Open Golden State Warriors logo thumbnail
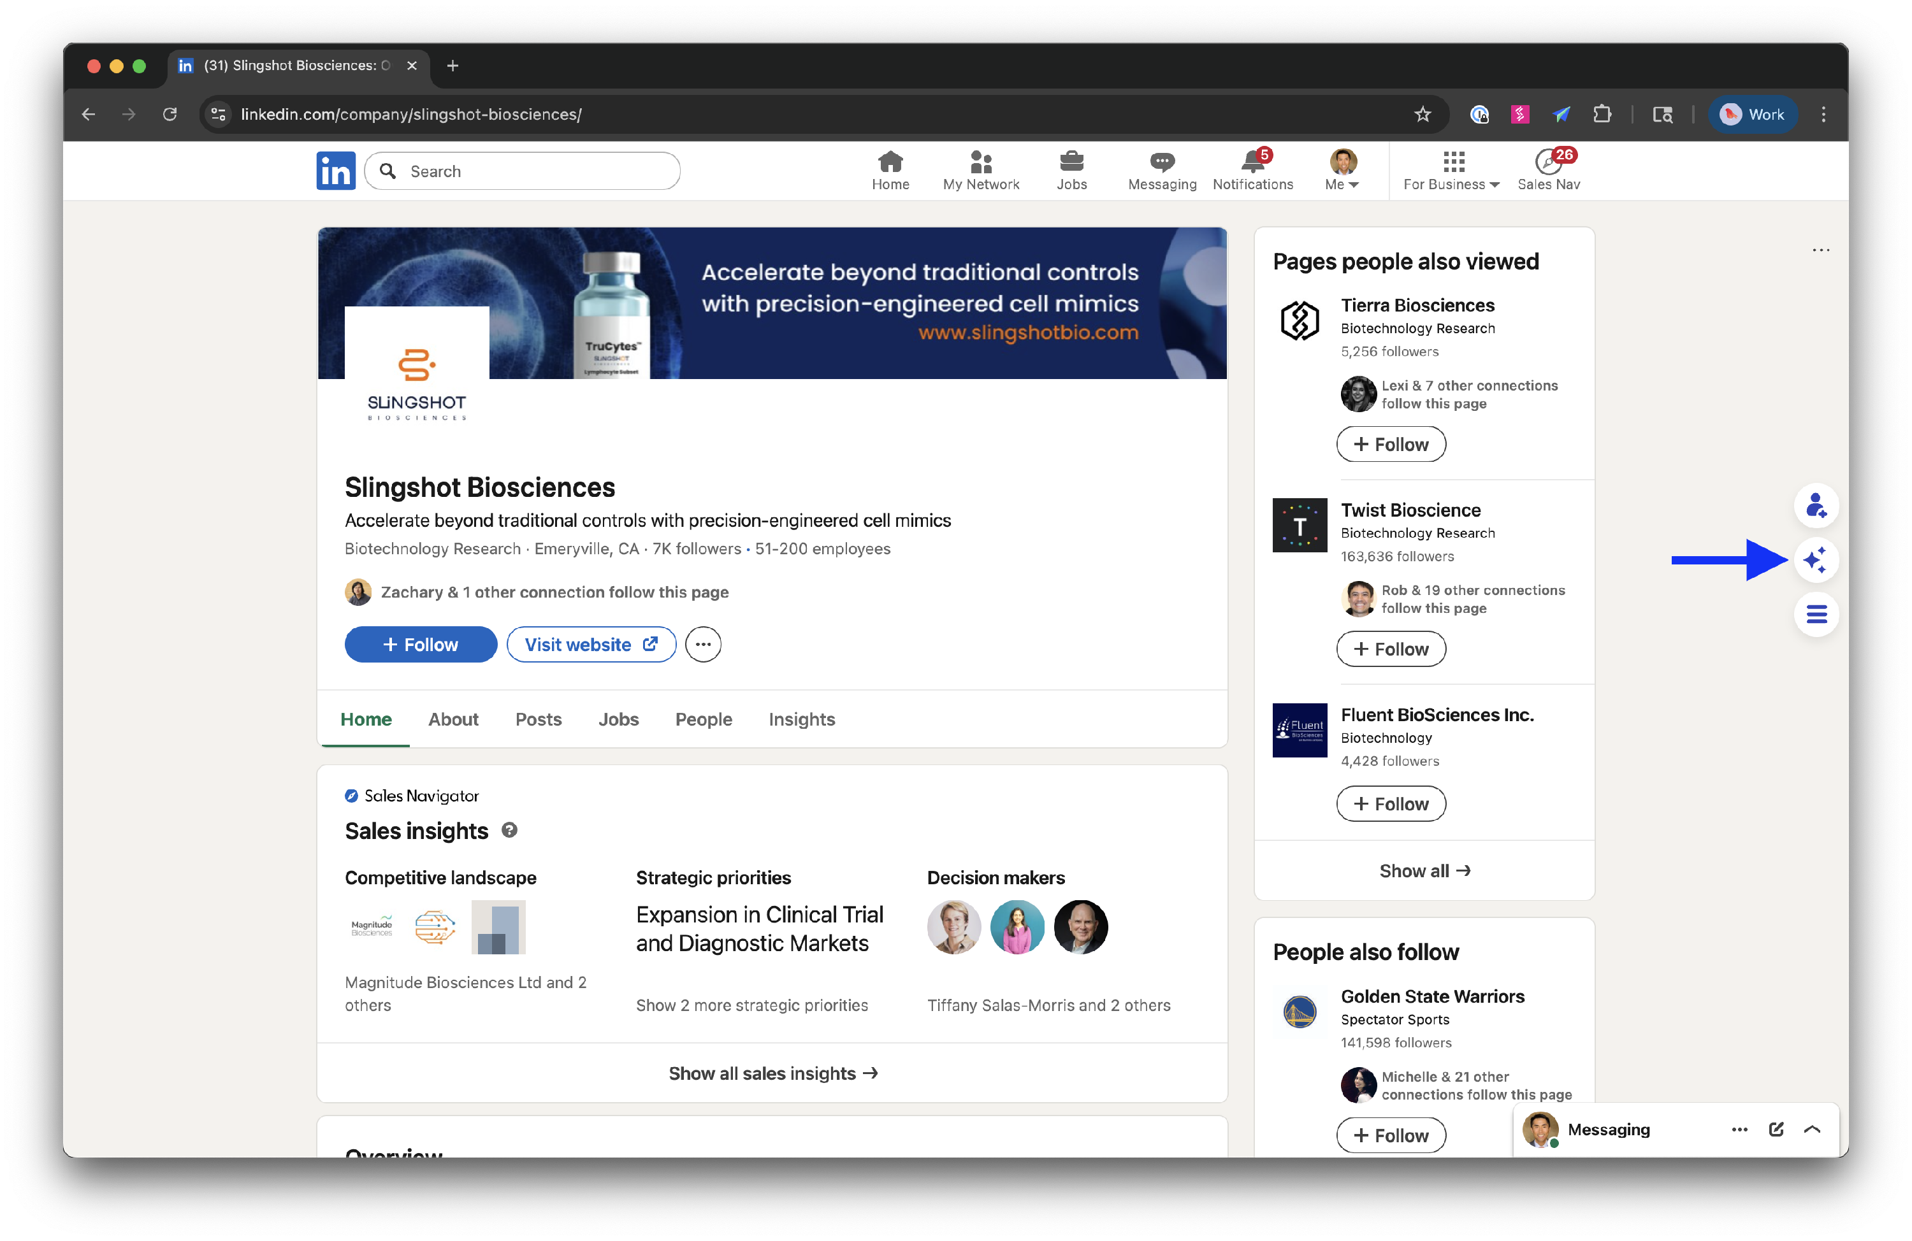The width and height of the screenshot is (1912, 1241). pos(1299,1012)
